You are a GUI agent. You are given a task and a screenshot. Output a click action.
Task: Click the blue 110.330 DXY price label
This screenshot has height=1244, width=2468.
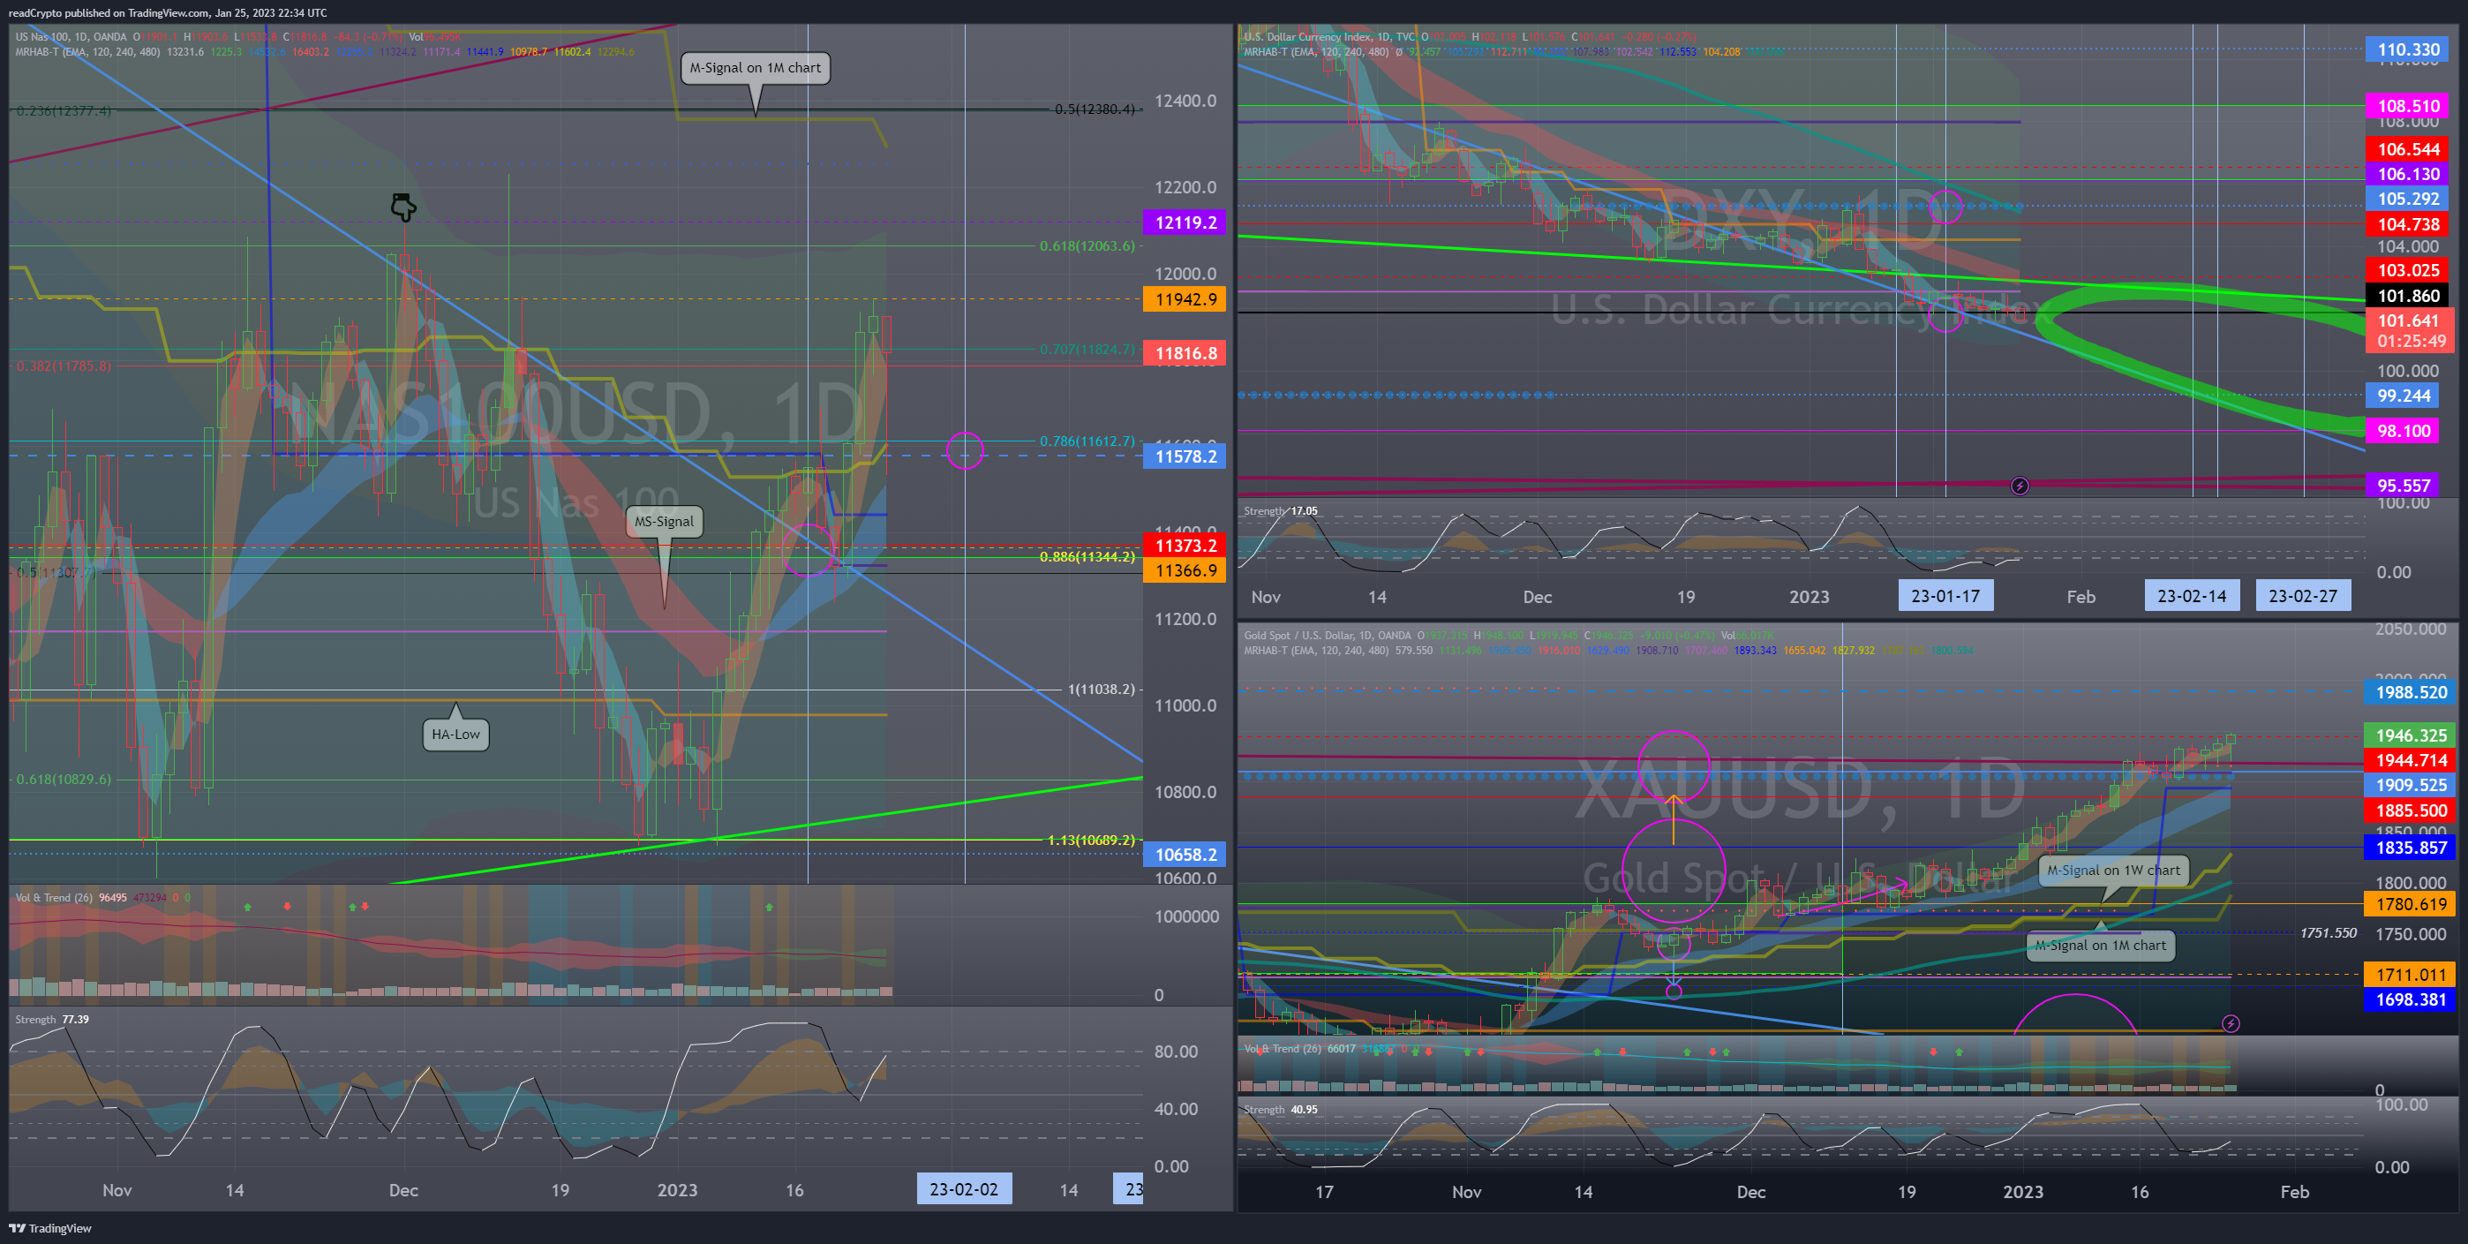pyautogui.click(x=2408, y=49)
